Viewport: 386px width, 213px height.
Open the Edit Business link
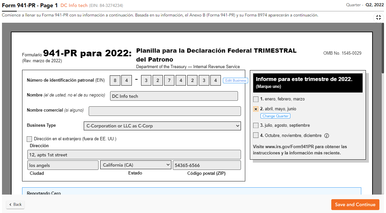pos(235,80)
